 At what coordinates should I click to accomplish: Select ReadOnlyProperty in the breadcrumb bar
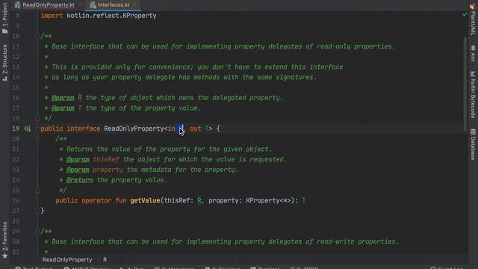(67, 260)
